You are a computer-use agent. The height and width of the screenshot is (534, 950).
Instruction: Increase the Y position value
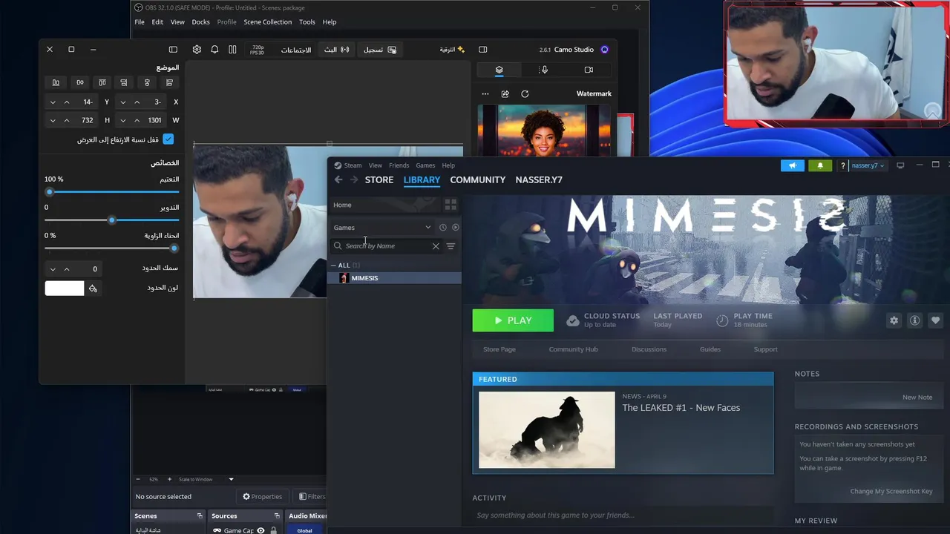67,102
